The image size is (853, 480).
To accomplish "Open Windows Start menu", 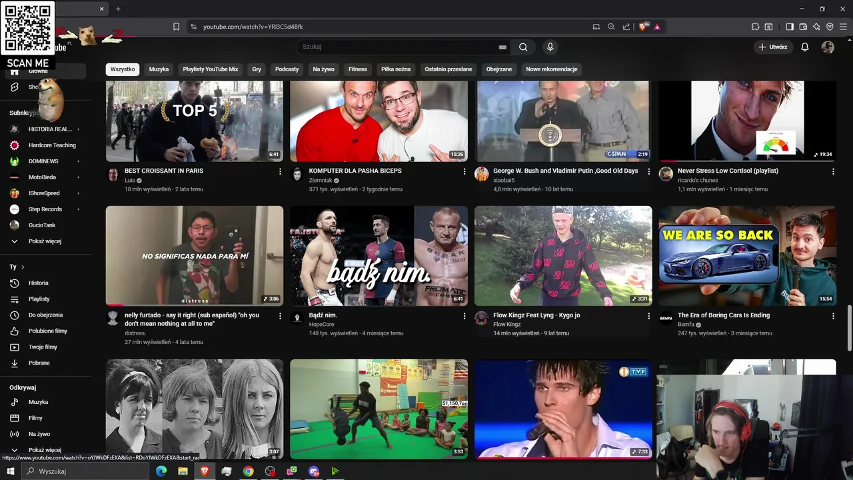I will pos(11,471).
